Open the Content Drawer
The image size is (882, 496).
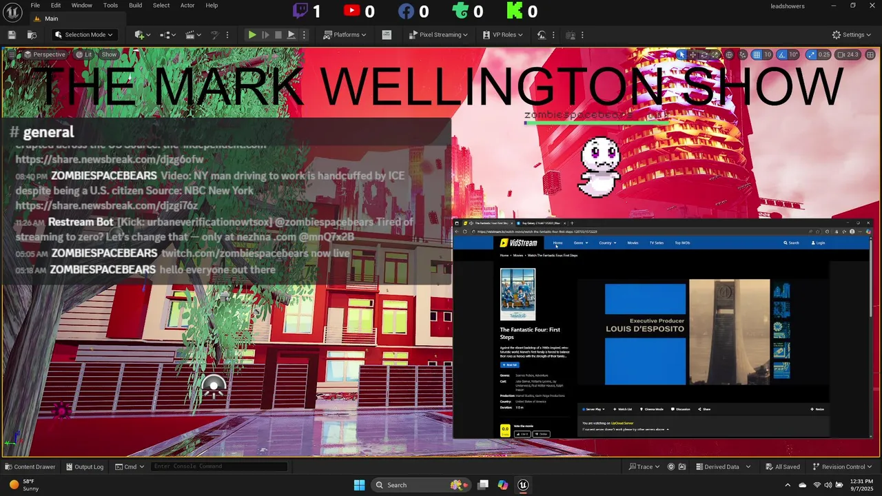point(29,466)
